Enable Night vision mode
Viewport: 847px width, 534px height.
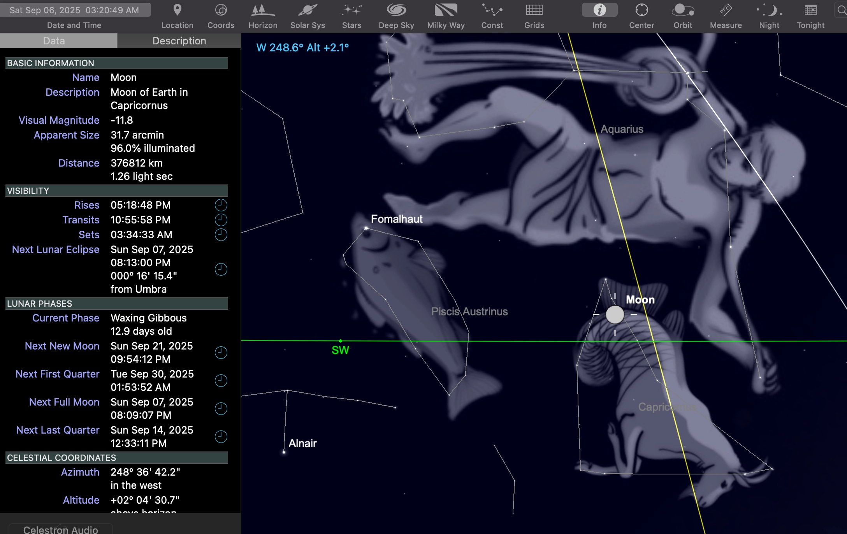769,10
